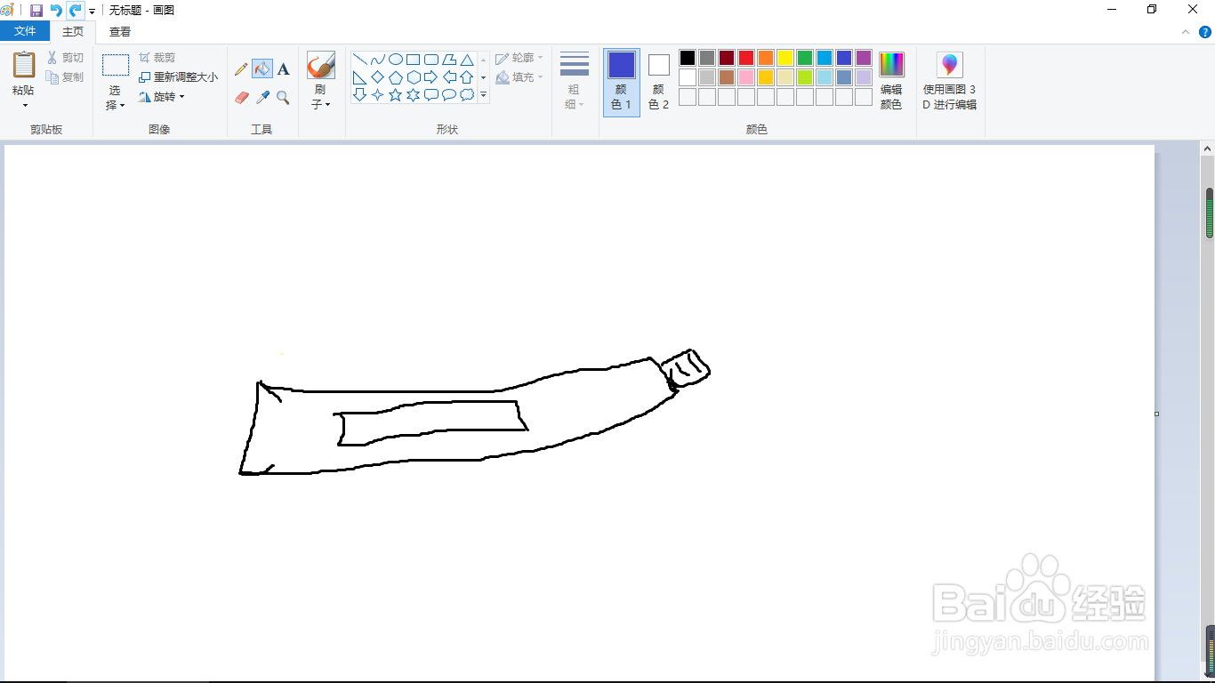The height and width of the screenshot is (683, 1215).
Task: Select the diamond shape
Action: (378, 77)
